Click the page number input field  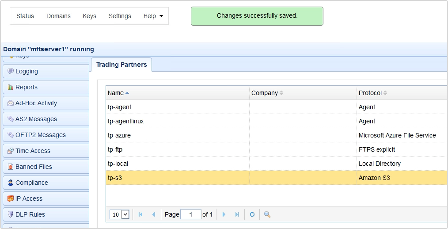191,214
